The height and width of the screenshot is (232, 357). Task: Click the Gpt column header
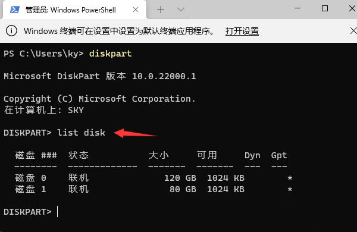pyautogui.click(x=279, y=155)
